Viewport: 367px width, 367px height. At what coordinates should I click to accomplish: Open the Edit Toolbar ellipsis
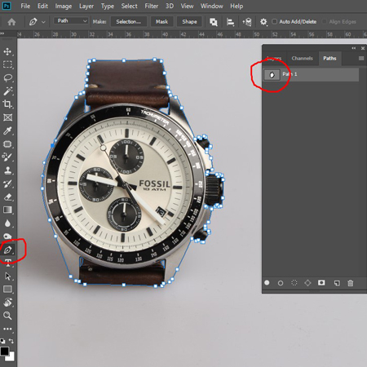click(7, 329)
